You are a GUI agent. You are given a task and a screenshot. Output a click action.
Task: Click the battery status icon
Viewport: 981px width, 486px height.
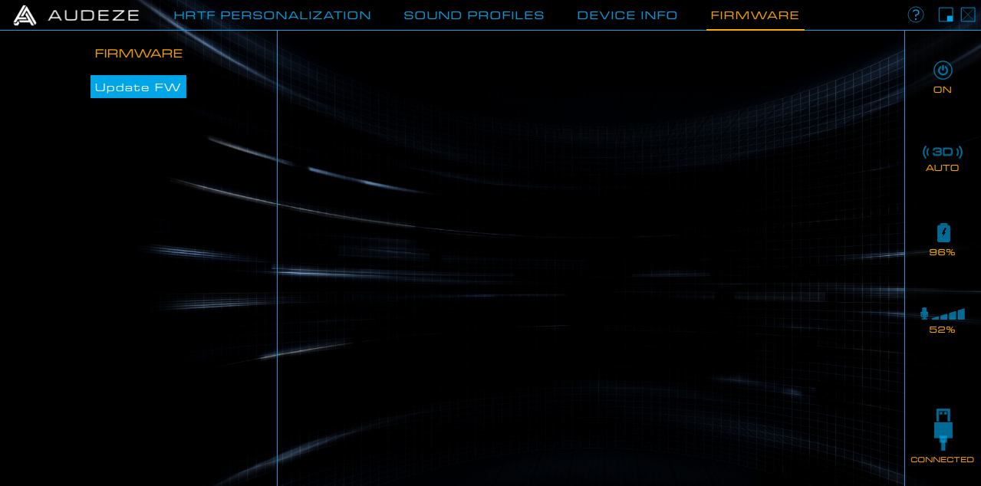coord(942,232)
